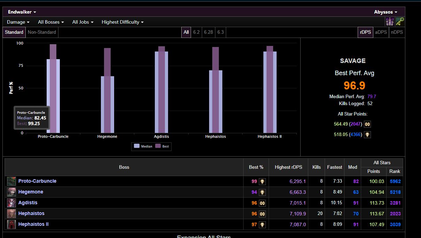Click the job icon in Hephaistos Best % cell

[x=262, y=214]
